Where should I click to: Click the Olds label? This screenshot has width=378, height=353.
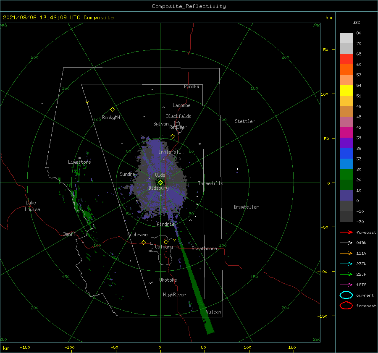(160, 175)
